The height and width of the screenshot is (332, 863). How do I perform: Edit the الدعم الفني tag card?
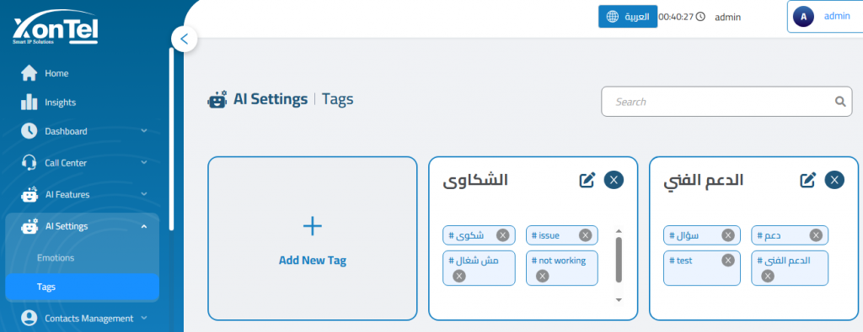click(807, 180)
